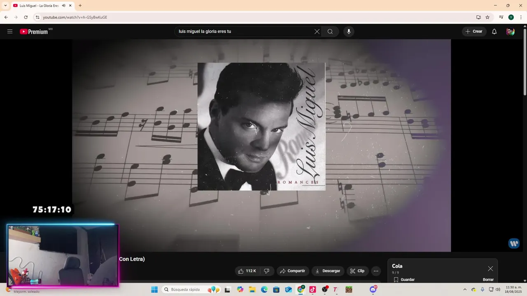The height and width of the screenshot is (296, 527).
Task: Open Microsoft Edge from taskbar
Action: click(x=264, y=289)
